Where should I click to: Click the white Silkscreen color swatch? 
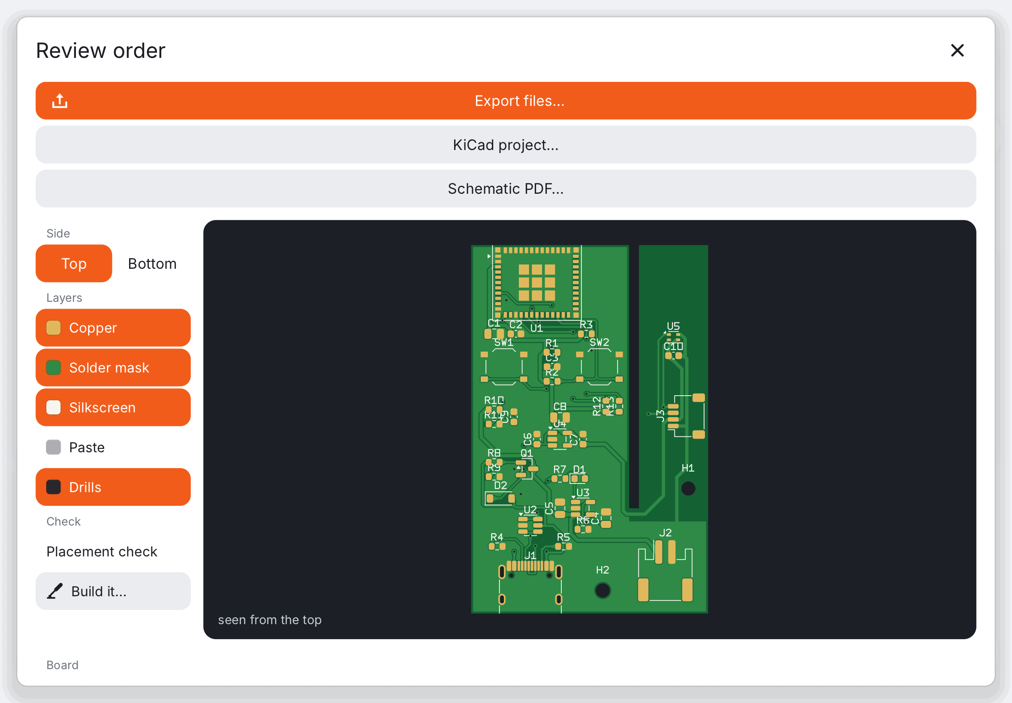click(54, 408)
